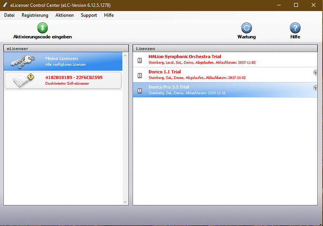Click trash icon on Dorico Pro 3.5 Trial row
323x226 pixels.
click(x=315, y=87)
